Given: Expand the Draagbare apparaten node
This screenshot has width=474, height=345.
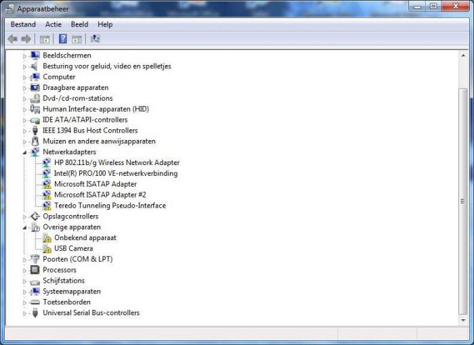Looking at the screenshot, I should point(25,88).
